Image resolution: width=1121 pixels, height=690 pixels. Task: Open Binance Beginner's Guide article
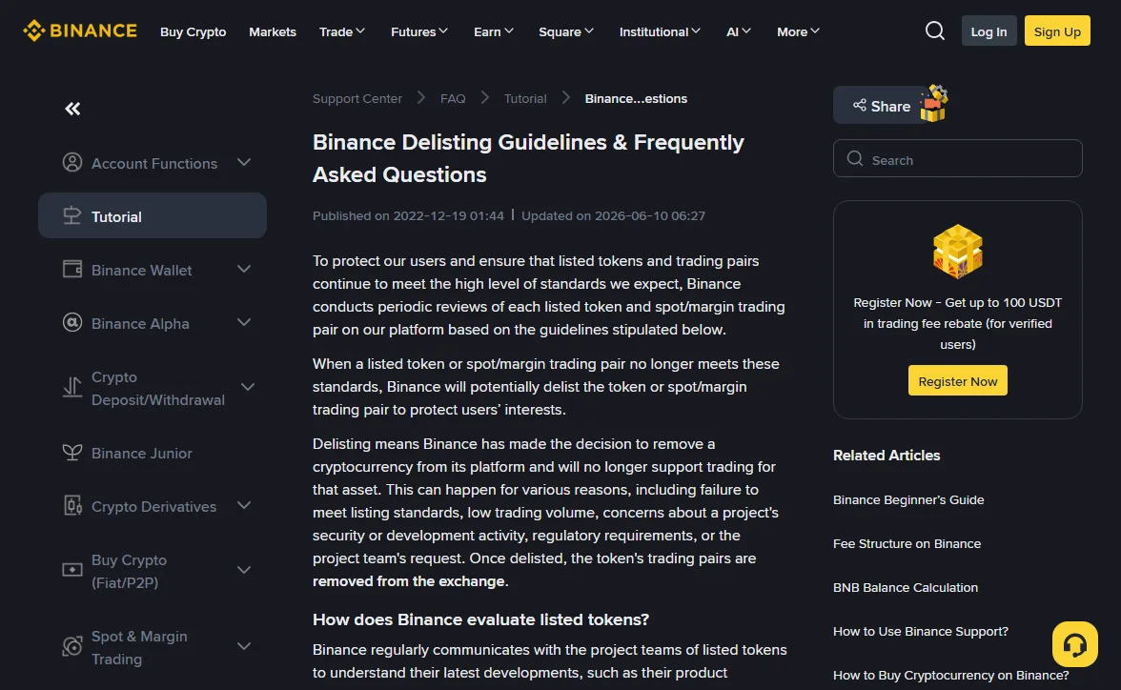coord(907,499)
